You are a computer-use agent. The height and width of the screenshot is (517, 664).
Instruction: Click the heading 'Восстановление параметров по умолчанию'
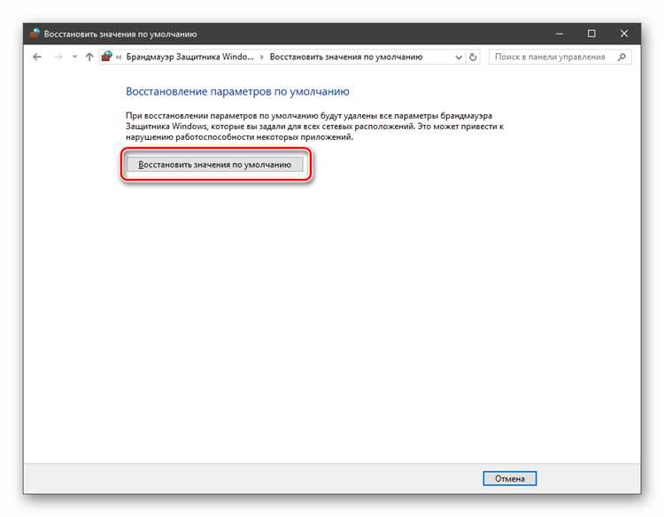pyautogui.click(x=237, y=91)
